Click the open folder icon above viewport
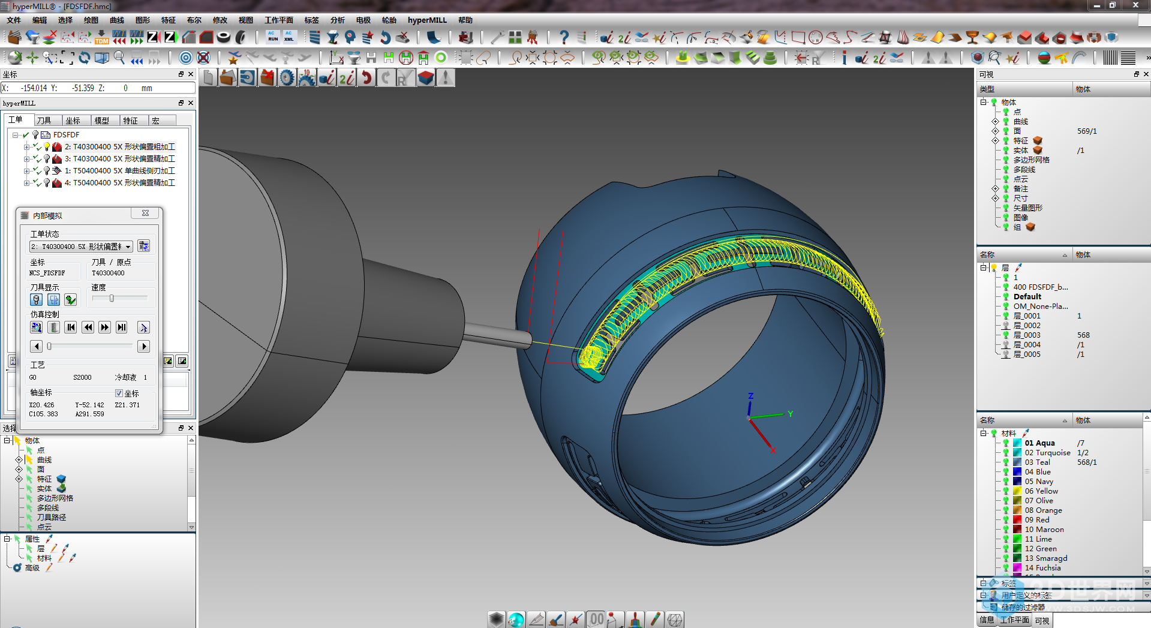 pyautogui.click(x=227, y=78)
